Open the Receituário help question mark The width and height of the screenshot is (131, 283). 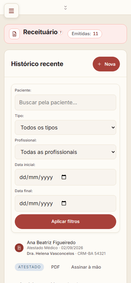click(61, 33)
